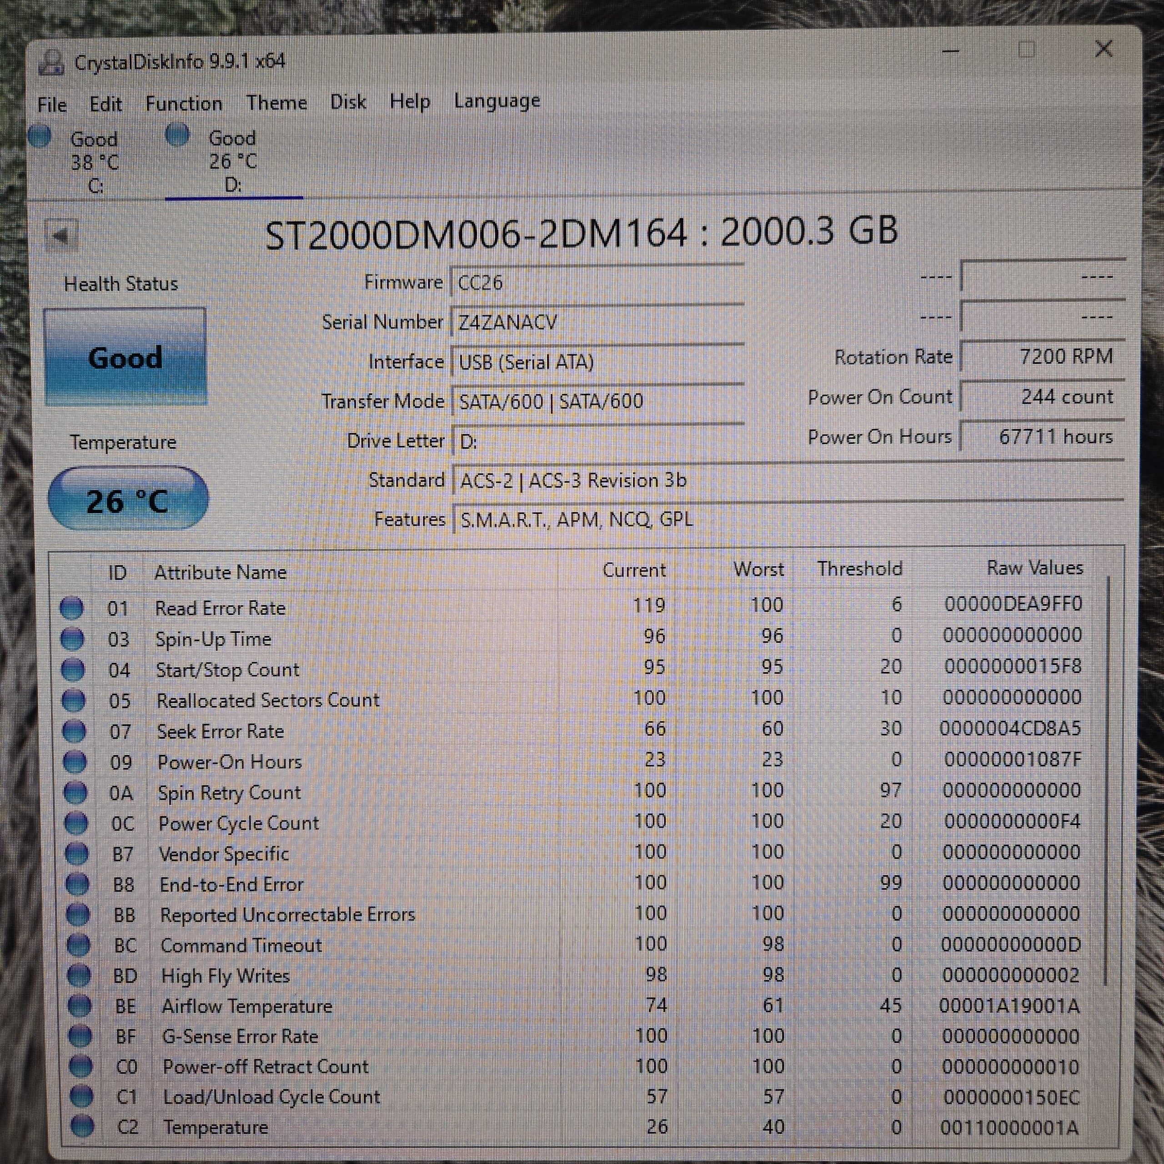1164x1164 pixels.
Task: Click the status icon for C2 Temperature row
Action: 82,1126
